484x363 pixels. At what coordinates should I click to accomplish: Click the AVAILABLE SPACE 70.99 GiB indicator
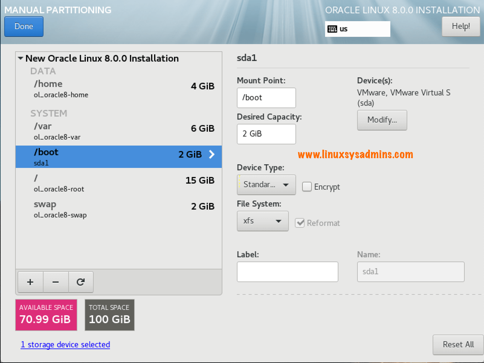(x=46, y=315)
